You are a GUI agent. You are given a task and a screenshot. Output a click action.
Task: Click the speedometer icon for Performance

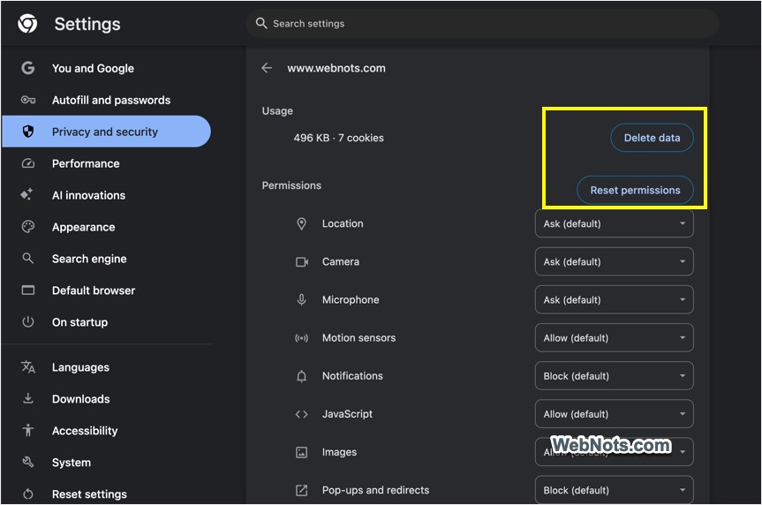[27, 163]
